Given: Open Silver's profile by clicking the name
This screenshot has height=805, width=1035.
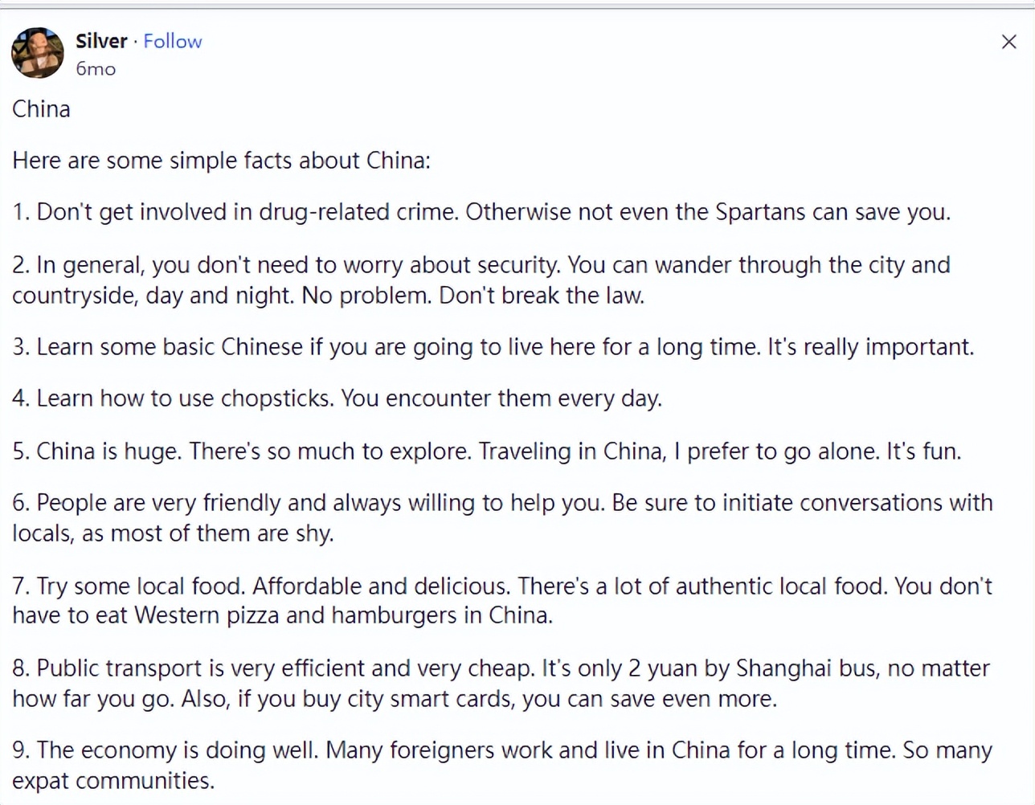Looking at the screenshot, I should coord(101,41).
